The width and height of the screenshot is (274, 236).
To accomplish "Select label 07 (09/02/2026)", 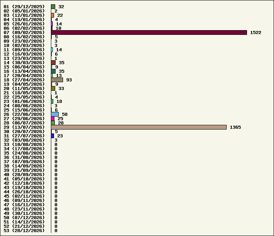I will click(x=24, y=32).
